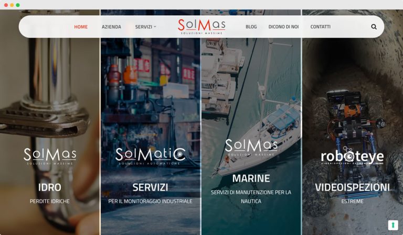Click the SolMas header logo
403x235 pixels.
point(201,26)
